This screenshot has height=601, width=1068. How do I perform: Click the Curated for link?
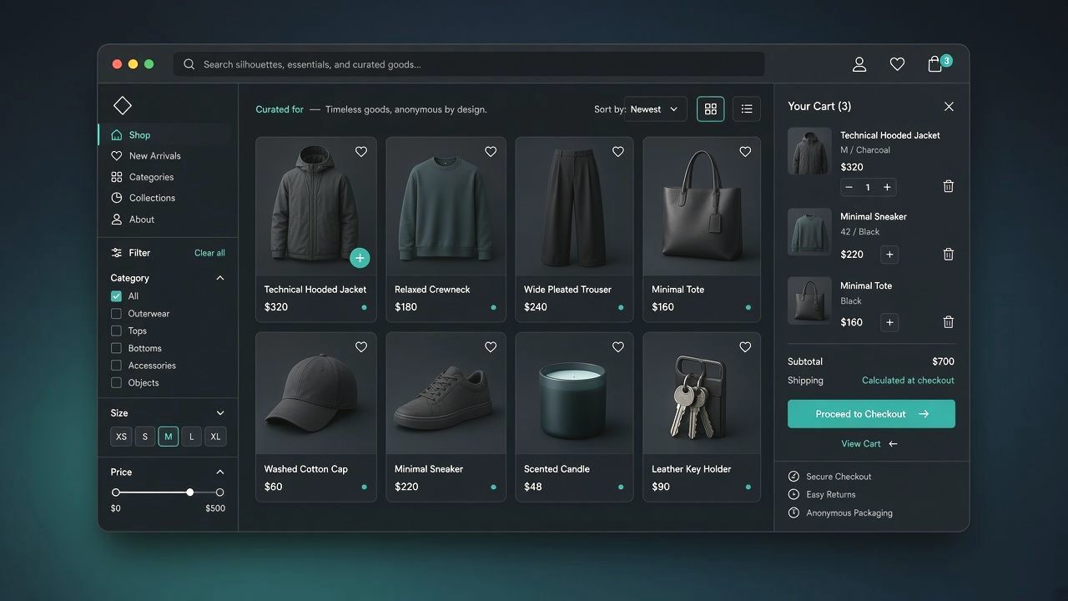click(280, 109)
